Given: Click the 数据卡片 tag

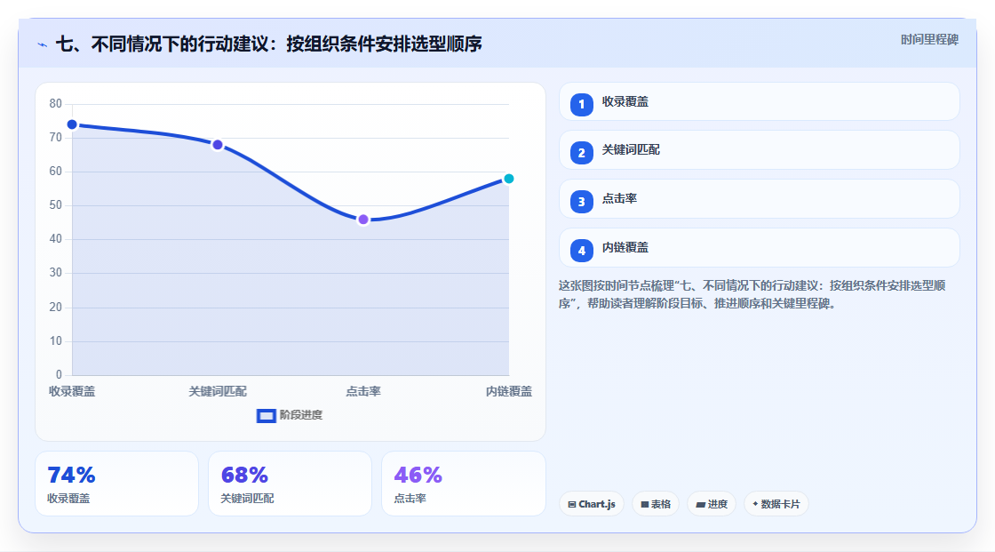Looking at the screenshot, I should pos(776,504).
